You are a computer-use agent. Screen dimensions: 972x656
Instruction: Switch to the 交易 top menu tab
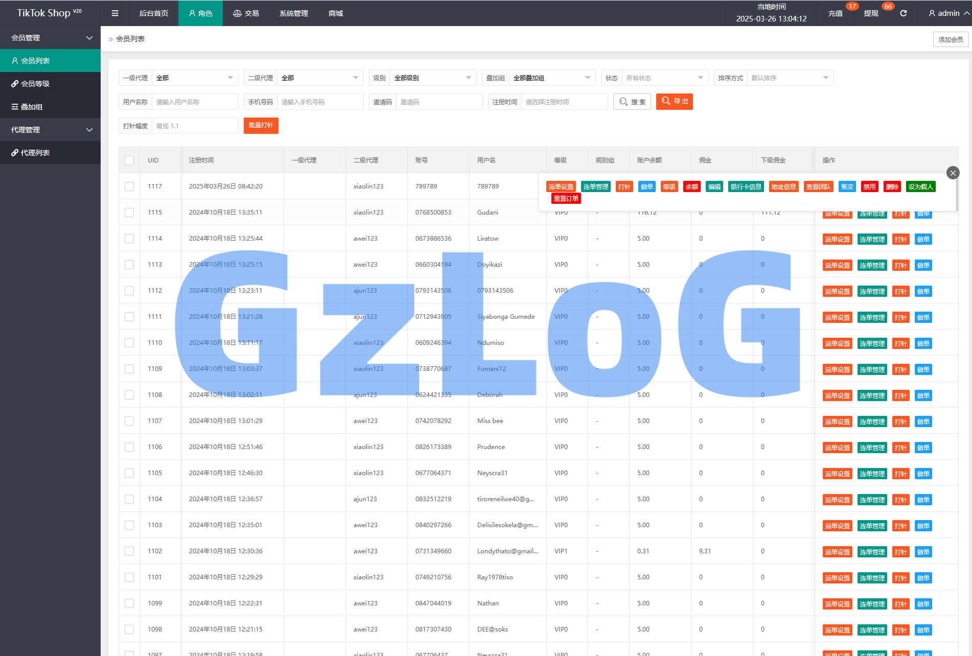[246, 13]
